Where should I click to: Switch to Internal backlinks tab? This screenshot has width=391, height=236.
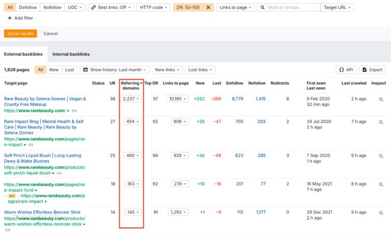coord(71,54)
